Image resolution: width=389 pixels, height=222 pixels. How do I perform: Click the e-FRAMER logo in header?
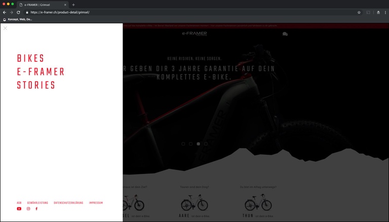(194, 33)
